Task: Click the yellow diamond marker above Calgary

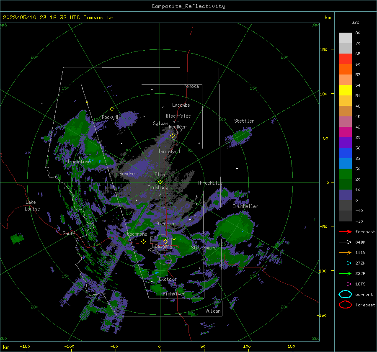Action: [165, 241]
